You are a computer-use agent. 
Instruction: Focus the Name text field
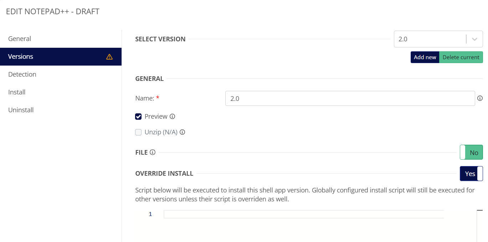[350, 98]
